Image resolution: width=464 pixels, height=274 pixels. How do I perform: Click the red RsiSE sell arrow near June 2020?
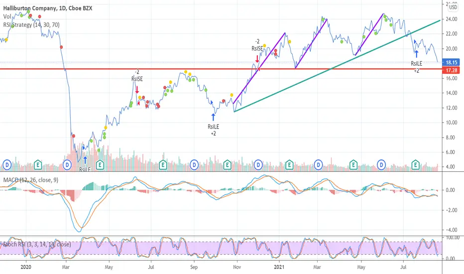[x=137, y=90]
